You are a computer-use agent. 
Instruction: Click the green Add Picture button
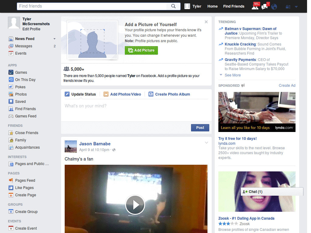[141, 50]
